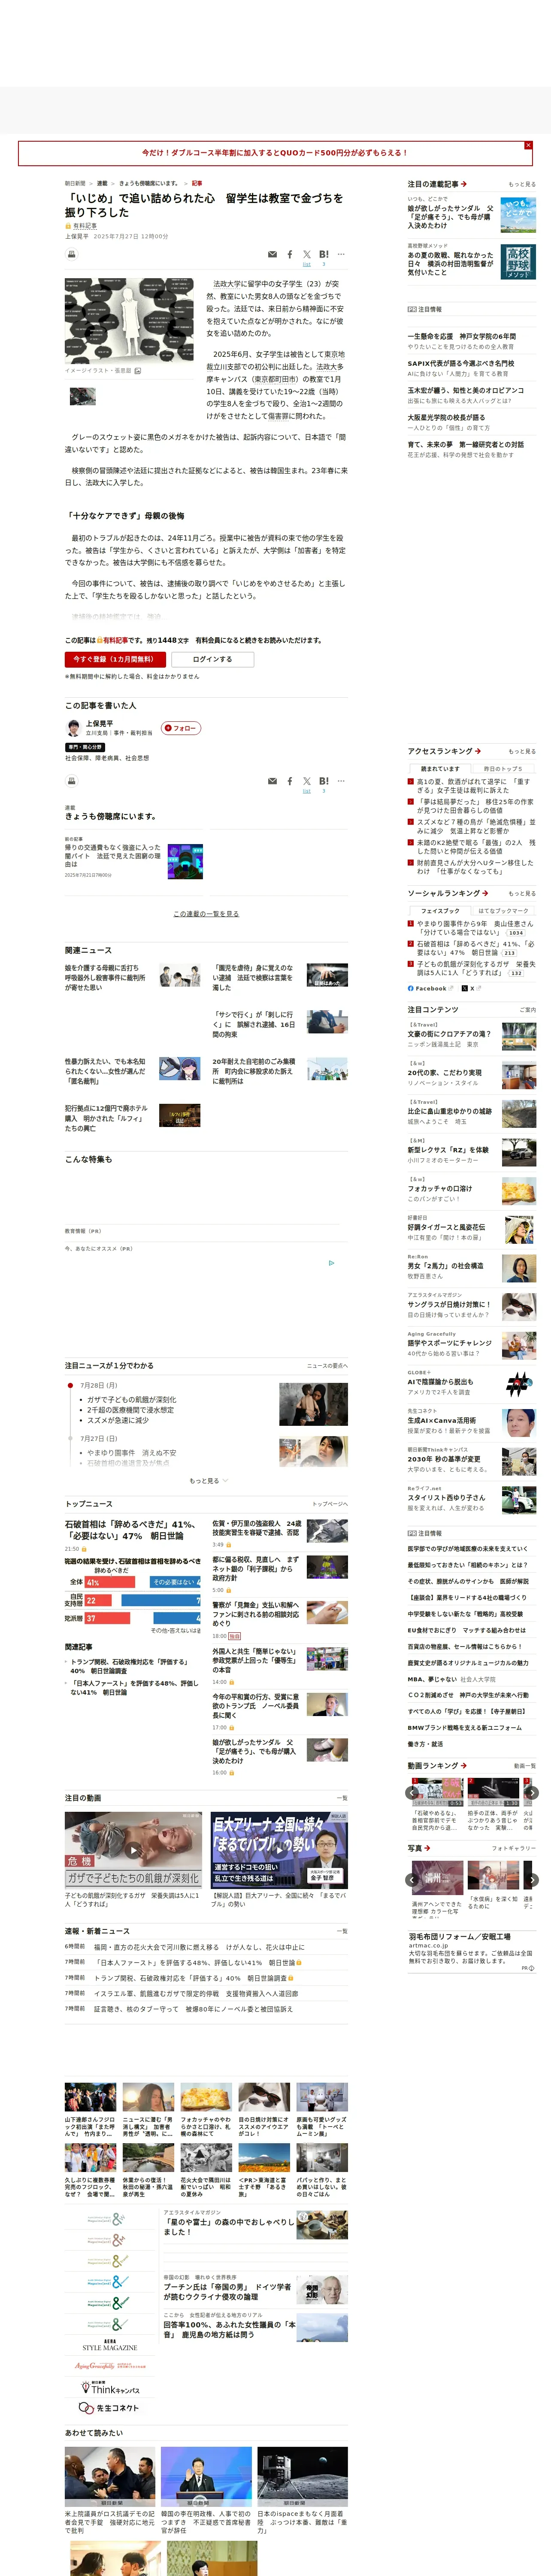
Task: Open ソーシャルランキング red arrow heading
Action: click(448, 893)
